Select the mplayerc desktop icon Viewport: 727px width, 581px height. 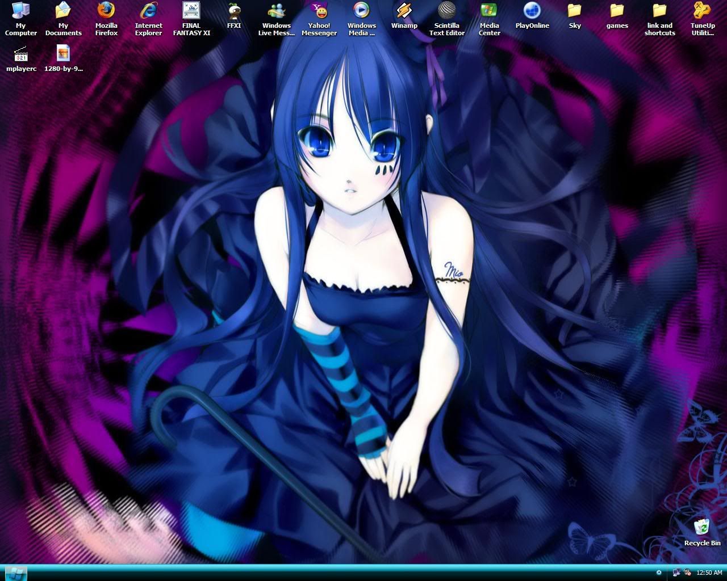21,59
